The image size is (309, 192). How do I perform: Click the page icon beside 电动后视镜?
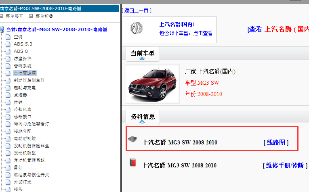8,138
